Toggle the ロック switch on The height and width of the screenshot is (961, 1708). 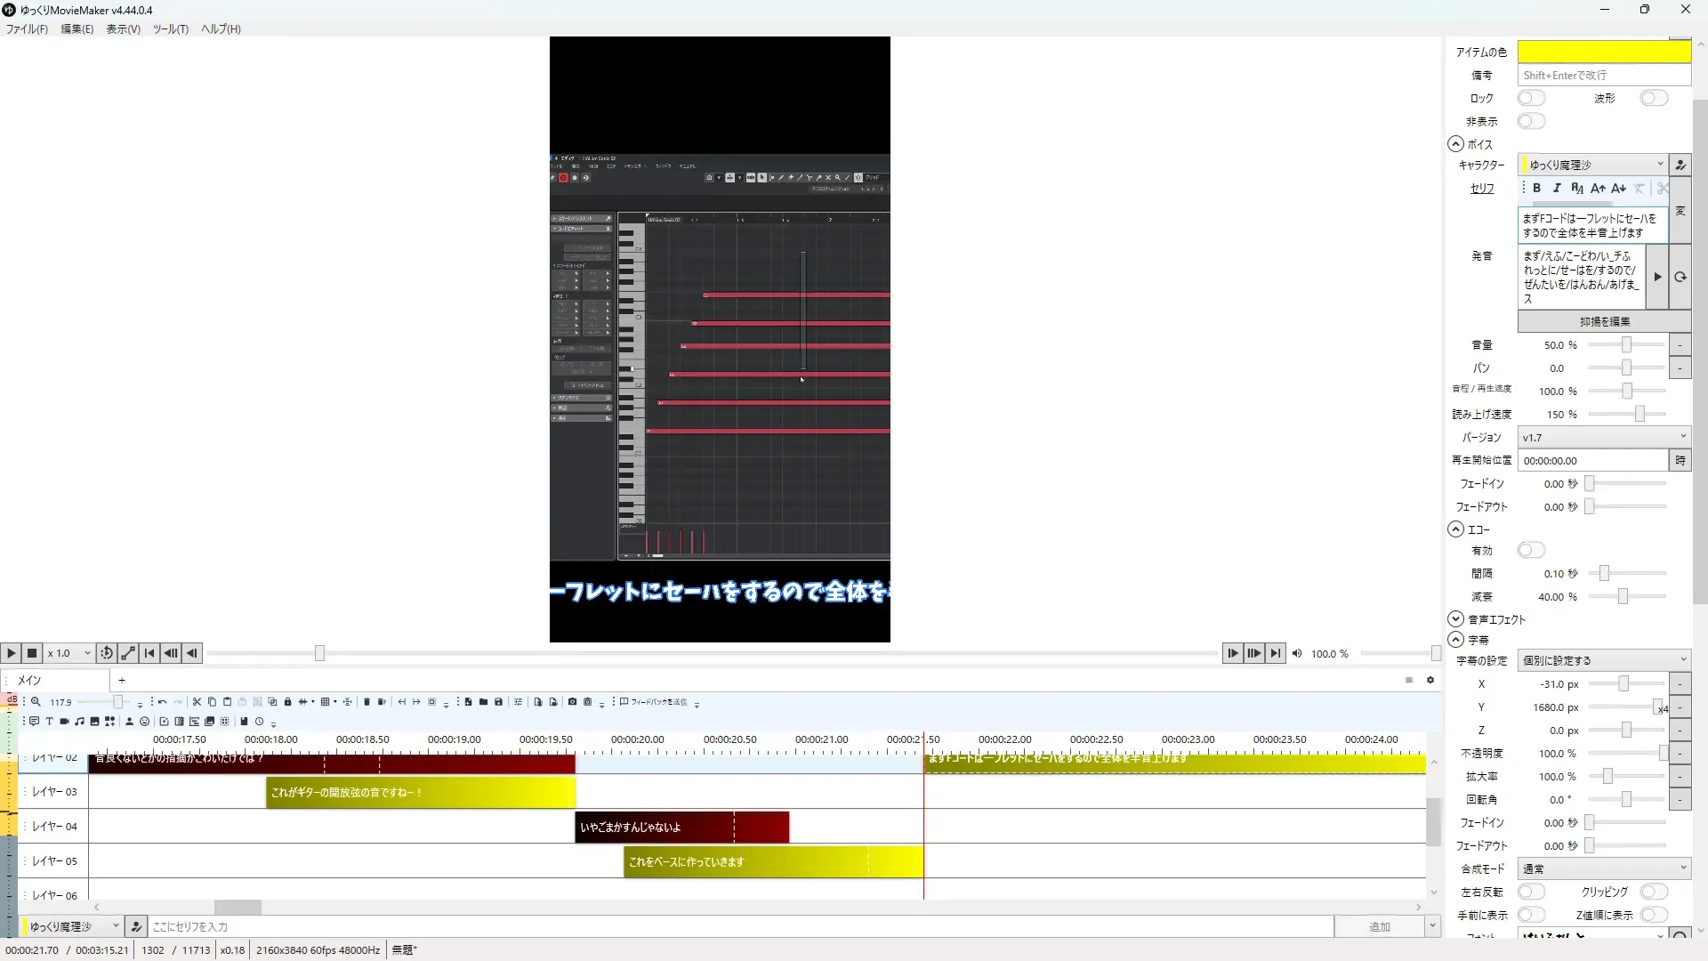coord(1531,98)
